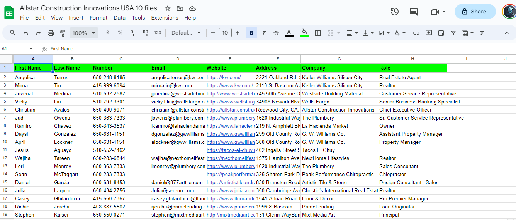Click the print icon
This screenshot has width=516, height=220.
51,33
